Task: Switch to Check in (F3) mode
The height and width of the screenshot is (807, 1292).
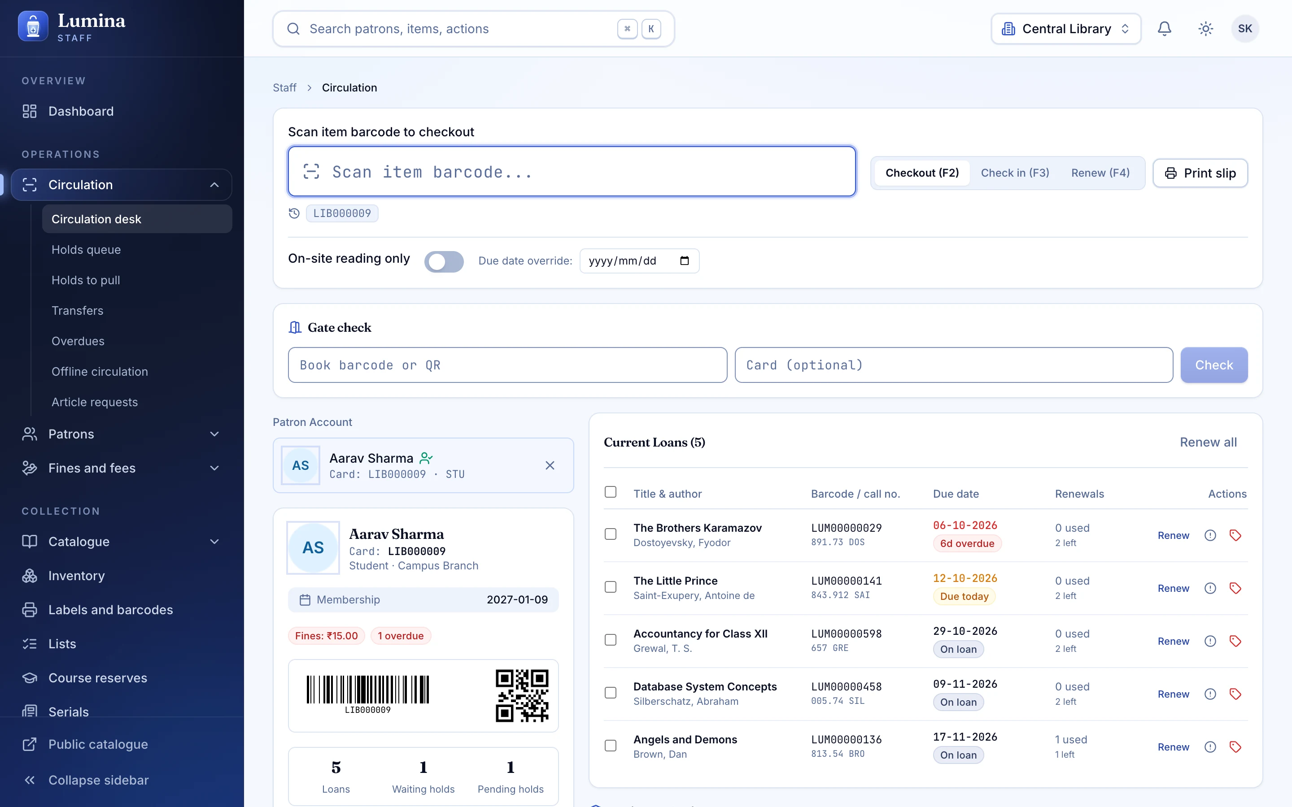Action: click(1015, 173)
